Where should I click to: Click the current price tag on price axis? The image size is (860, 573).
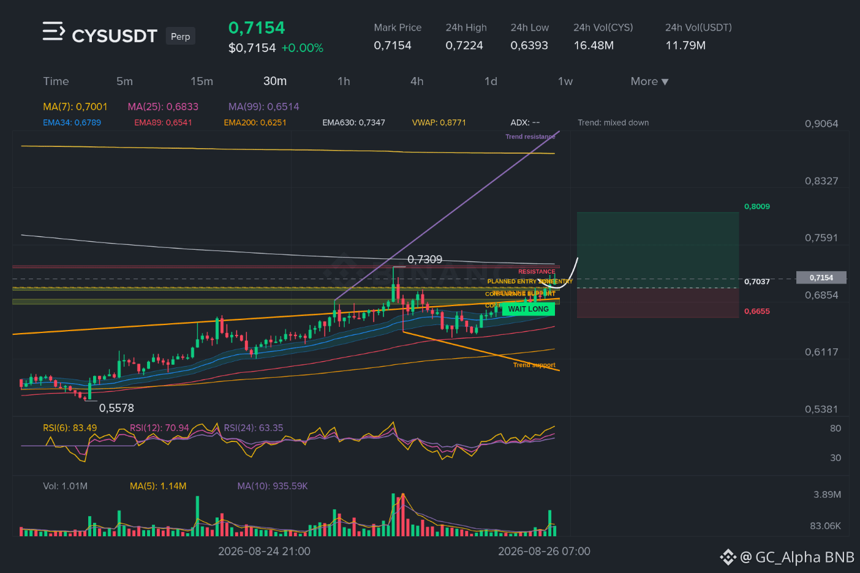click(x=821, y=277)
